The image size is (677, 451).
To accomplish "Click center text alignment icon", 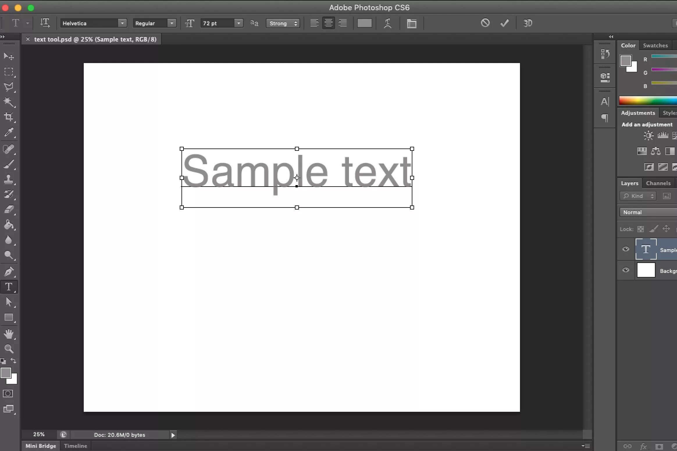I will [328, 23].
